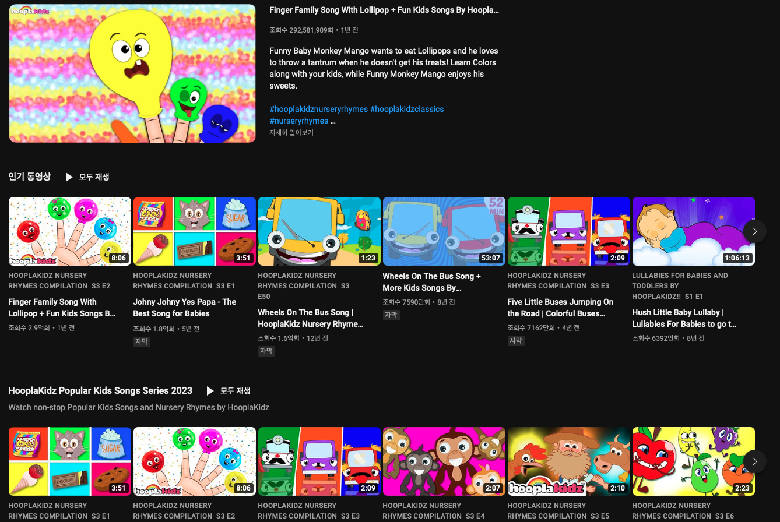Open Finger Family Song With Lollipop title in popular row
This screenshot has width=780, height=522.
pyautogui.click(x=62, y=308)
